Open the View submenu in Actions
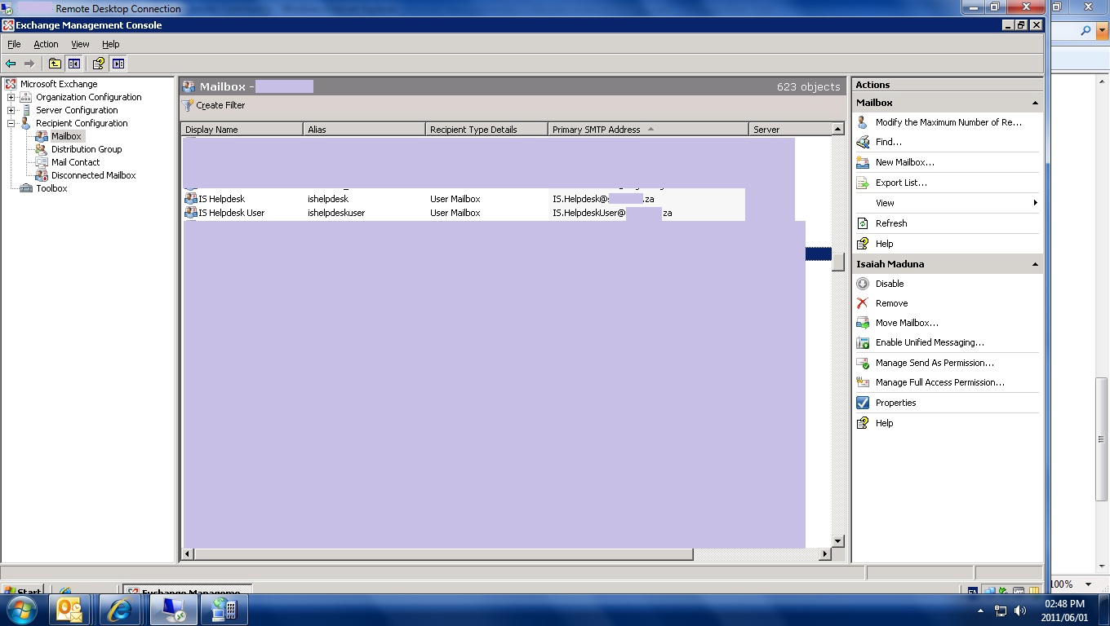 pyautogui.click(x=947, y=203)
